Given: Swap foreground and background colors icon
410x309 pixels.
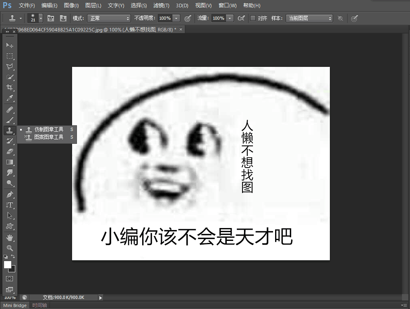Looking at the screenshot, I should pyautogui.click(x=13, y=256).
